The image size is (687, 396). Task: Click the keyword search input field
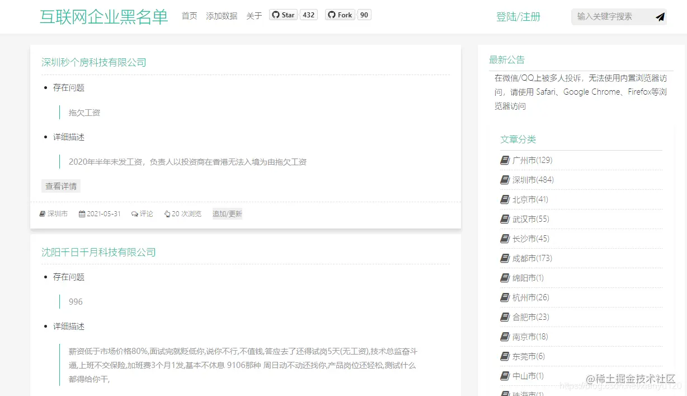[610, 17]
